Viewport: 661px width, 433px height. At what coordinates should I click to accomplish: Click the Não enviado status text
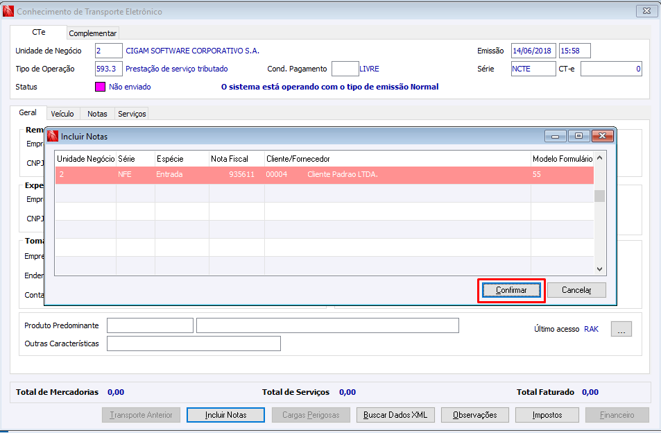coord(130,87)
